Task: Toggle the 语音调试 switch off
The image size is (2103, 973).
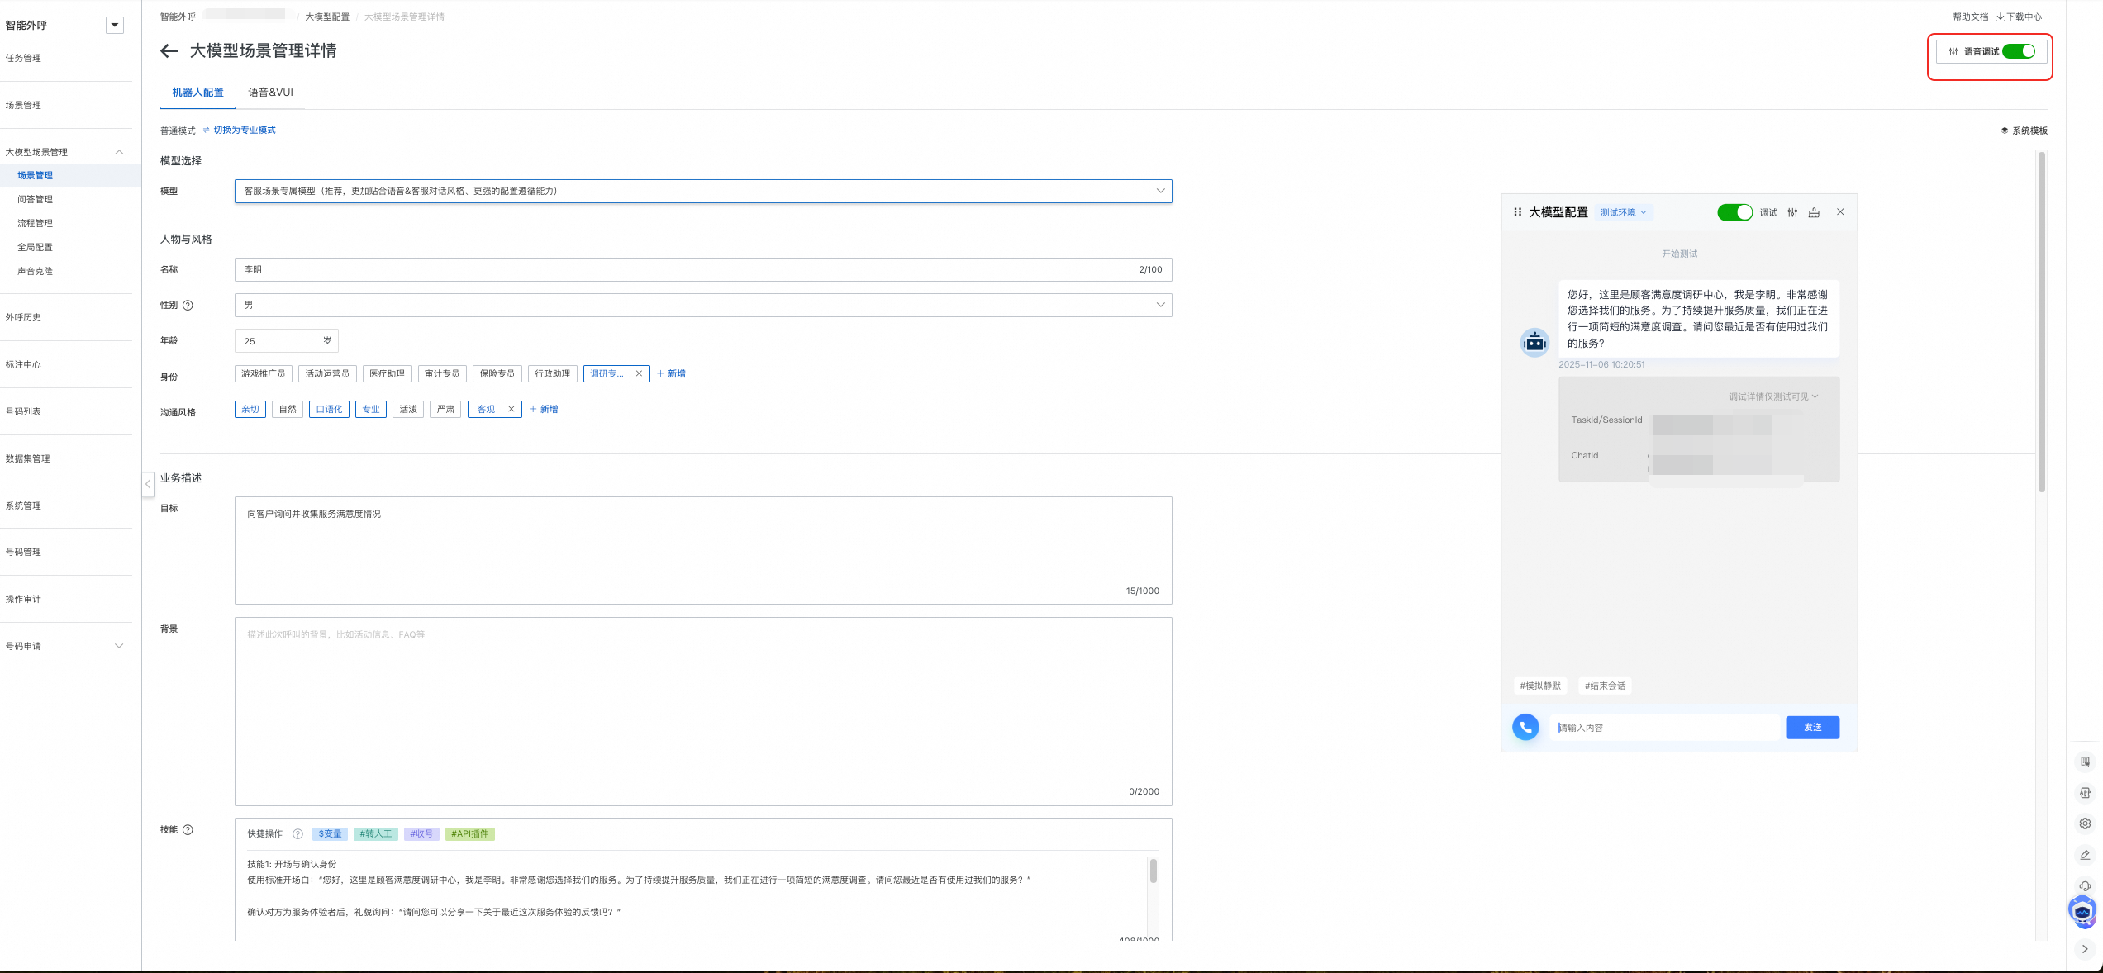Action: click(x=2019, y=51)
